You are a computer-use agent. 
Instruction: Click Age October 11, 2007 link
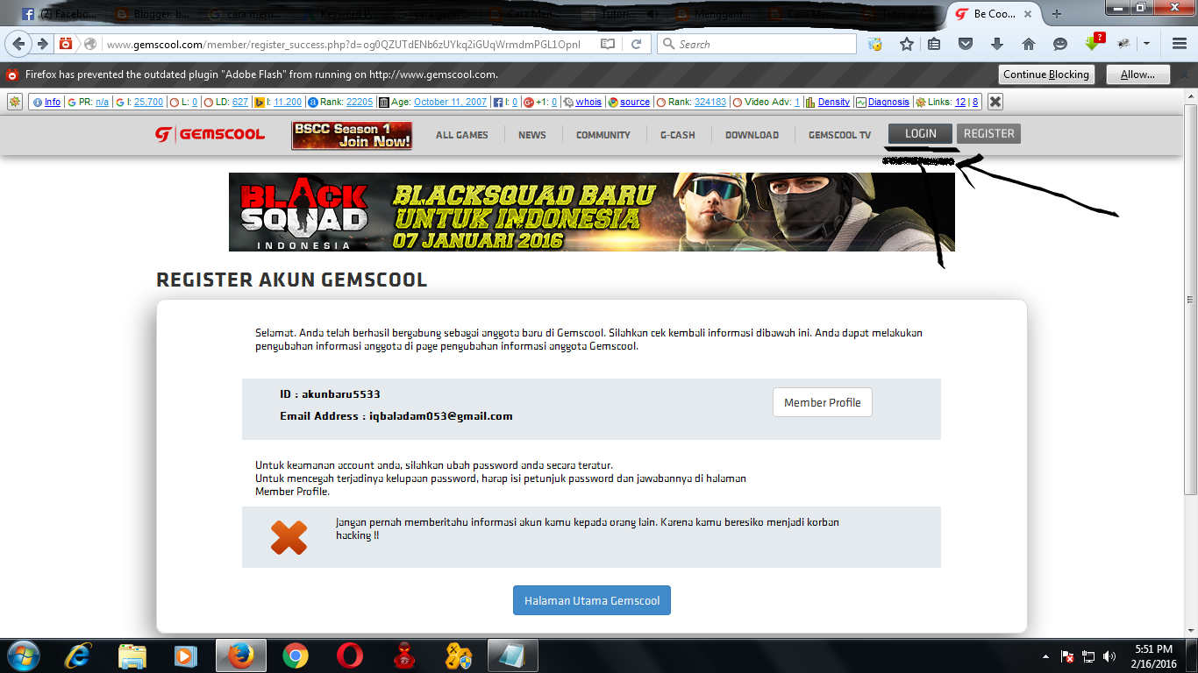(450, 102)
